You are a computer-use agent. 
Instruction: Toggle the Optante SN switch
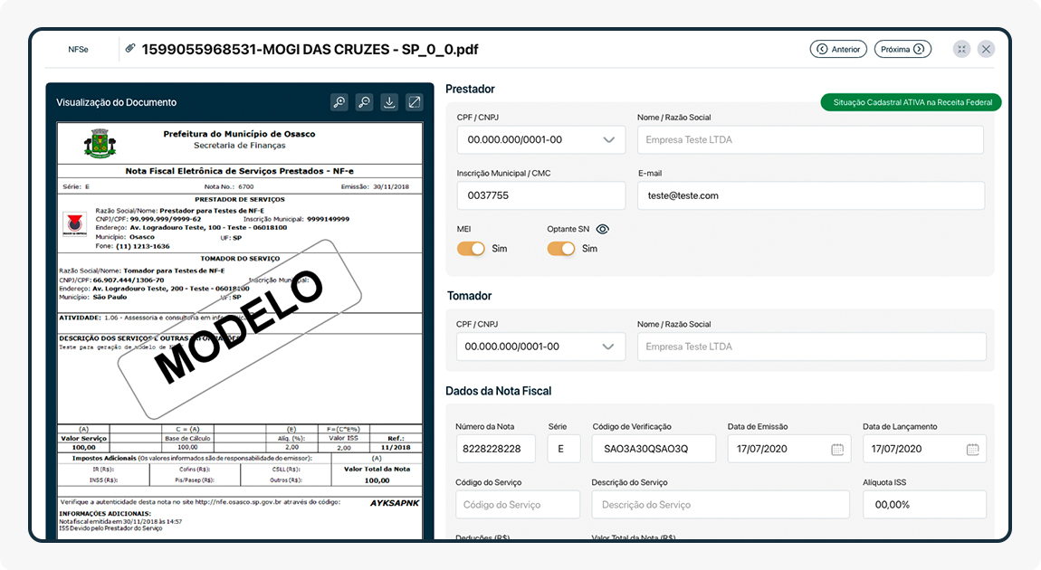pos(561,249)
